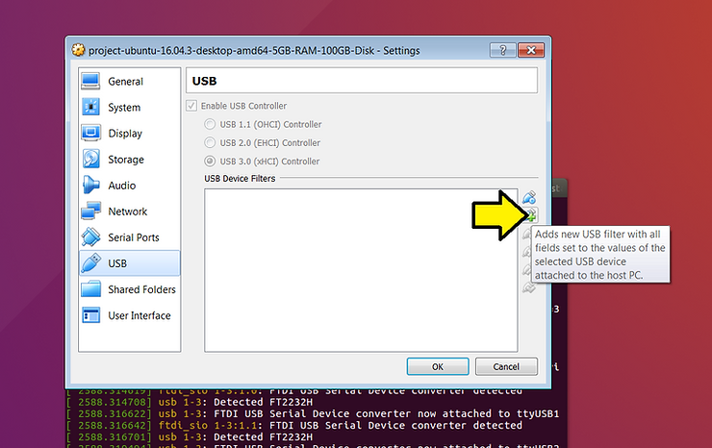Click the Network computers icon in sidebar
Image resolution: width=712 pixels, height=448 pixels.
(x=90, y=212)
